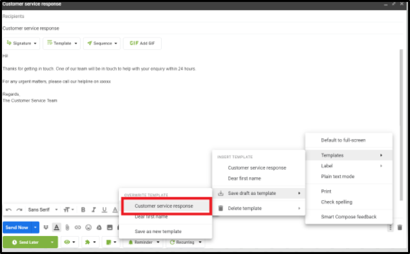Click the Google Drive insert icon

tap(99, 227)
